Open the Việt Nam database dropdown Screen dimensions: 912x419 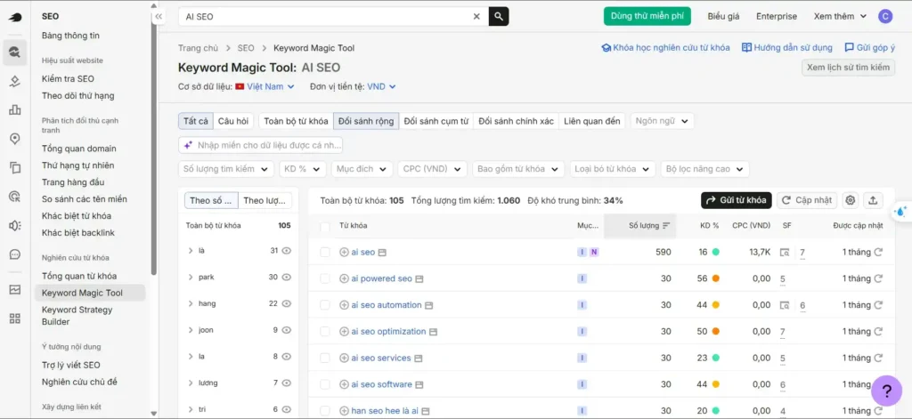(265, 86)
